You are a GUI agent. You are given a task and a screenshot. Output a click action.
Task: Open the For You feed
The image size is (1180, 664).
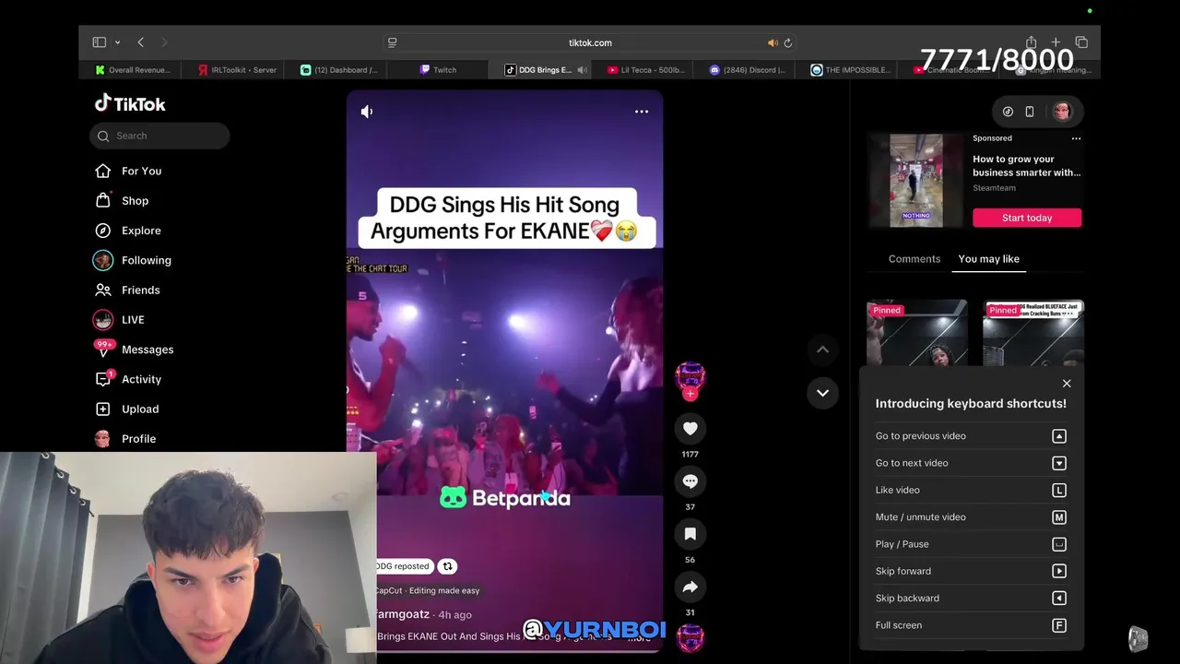point(129,171)
